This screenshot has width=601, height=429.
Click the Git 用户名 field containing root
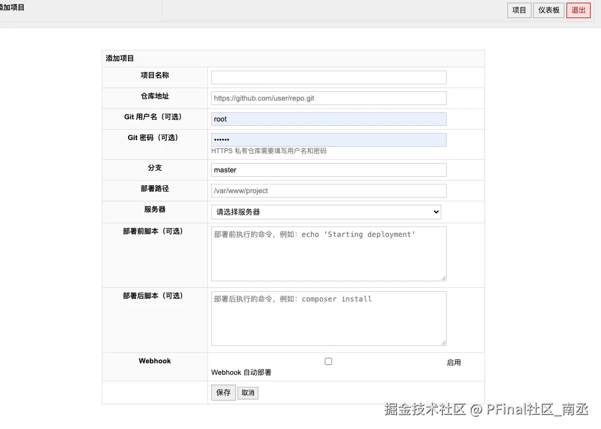[328, 119]
